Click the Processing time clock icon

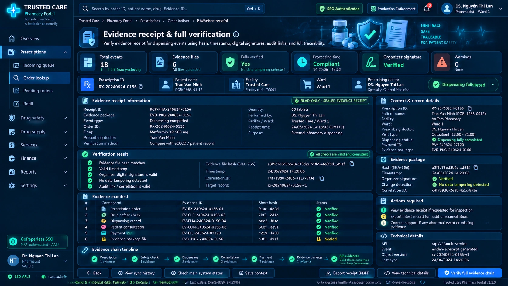tap(302, 62)
